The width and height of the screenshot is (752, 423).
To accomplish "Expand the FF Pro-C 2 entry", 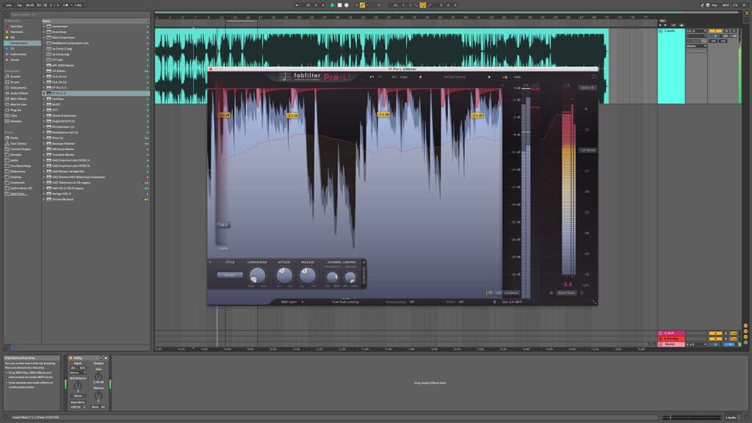I will coord(44,88).
